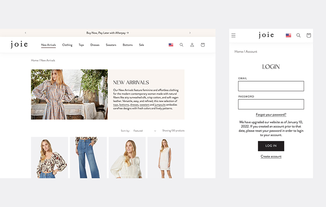Click Home in Account breadcrumb
This screenshot has width=326, height=207.
[239, 51]
